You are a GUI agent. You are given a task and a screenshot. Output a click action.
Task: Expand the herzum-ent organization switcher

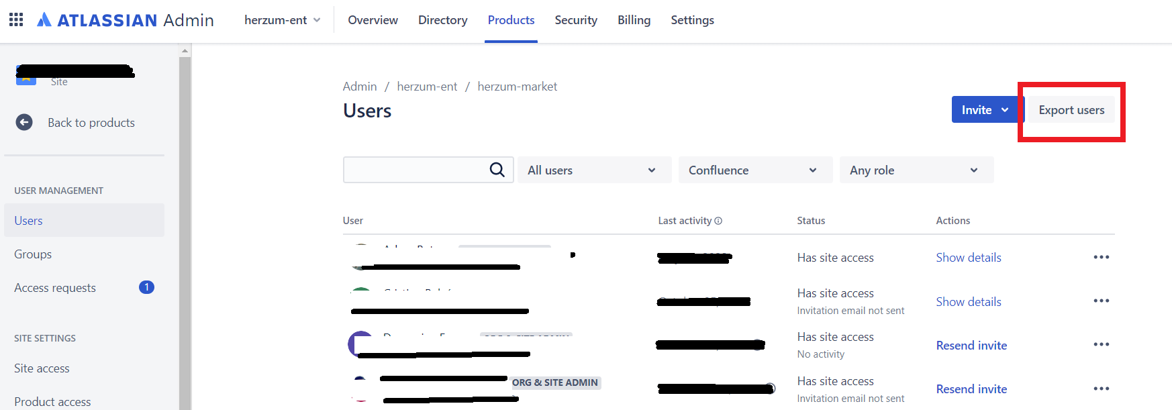point(282,20)
